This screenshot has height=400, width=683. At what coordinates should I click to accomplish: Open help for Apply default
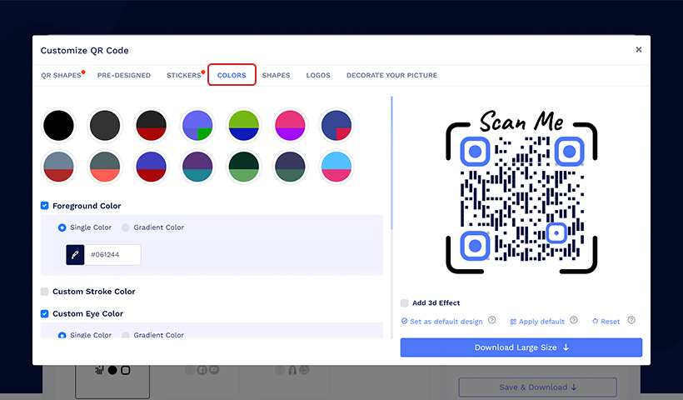[x=574, y=320]
